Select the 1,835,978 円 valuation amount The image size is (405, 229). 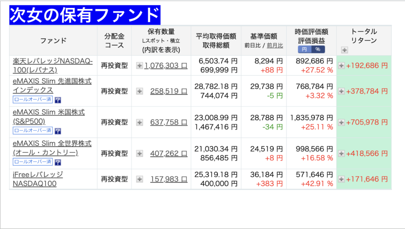pos(312,118)
